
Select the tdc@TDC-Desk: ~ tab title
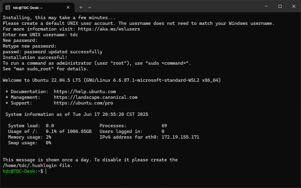pyautogui.click(x=28, y=7)
